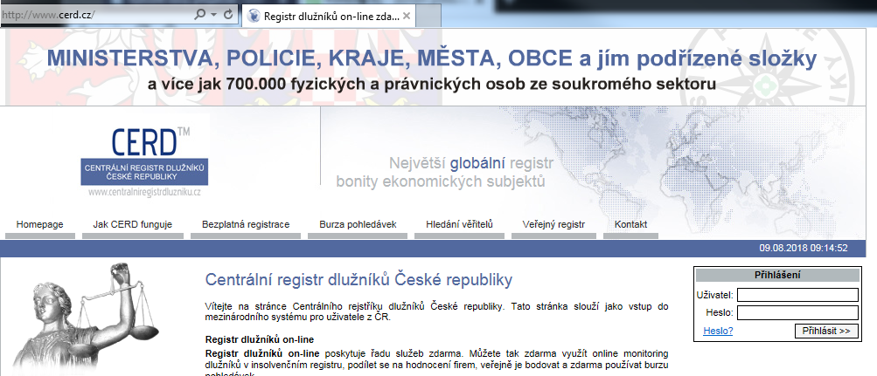Open Jak CERD funguje menu item

(133, 225)
